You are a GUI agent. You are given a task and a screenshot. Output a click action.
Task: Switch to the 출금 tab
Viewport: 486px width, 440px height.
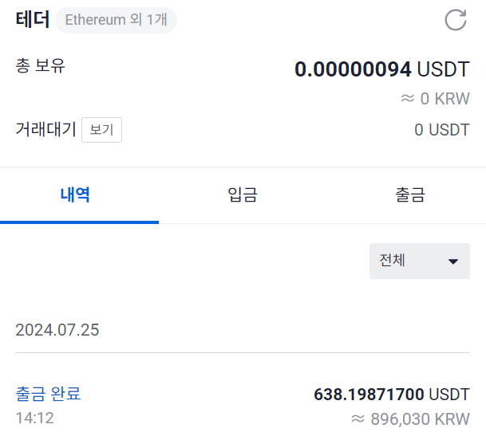410,195
